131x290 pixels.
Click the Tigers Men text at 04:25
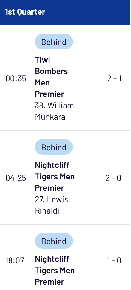point(55,177)
